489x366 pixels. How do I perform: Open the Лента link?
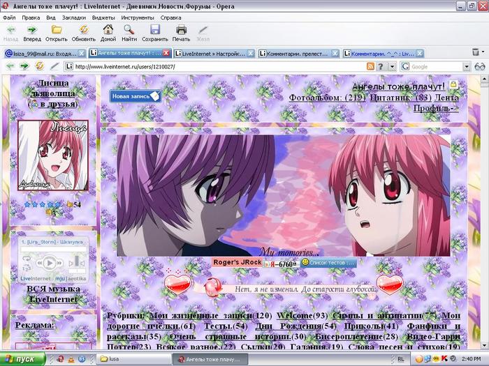pos(447,98)
